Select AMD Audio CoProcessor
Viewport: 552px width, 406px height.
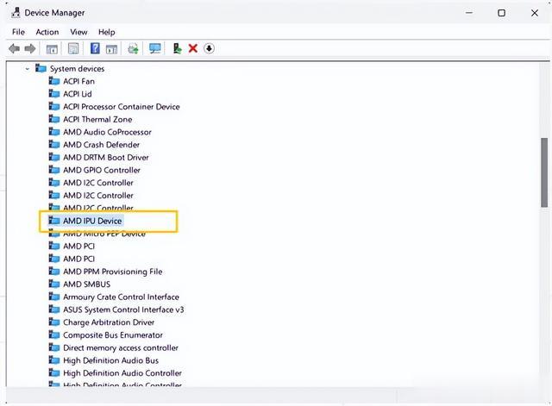[x=107, y=132]
